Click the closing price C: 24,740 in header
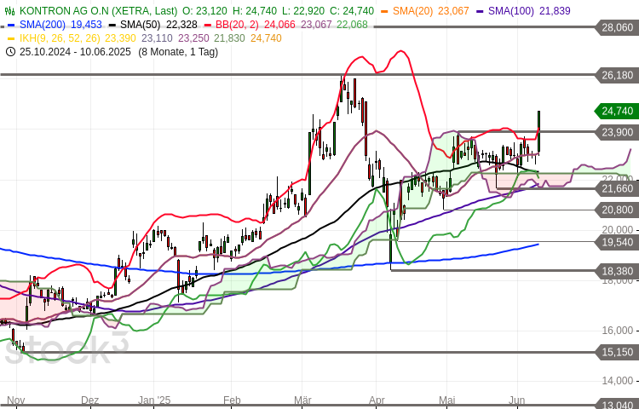Viewport: 639px width, 409px height. (350, 11)
